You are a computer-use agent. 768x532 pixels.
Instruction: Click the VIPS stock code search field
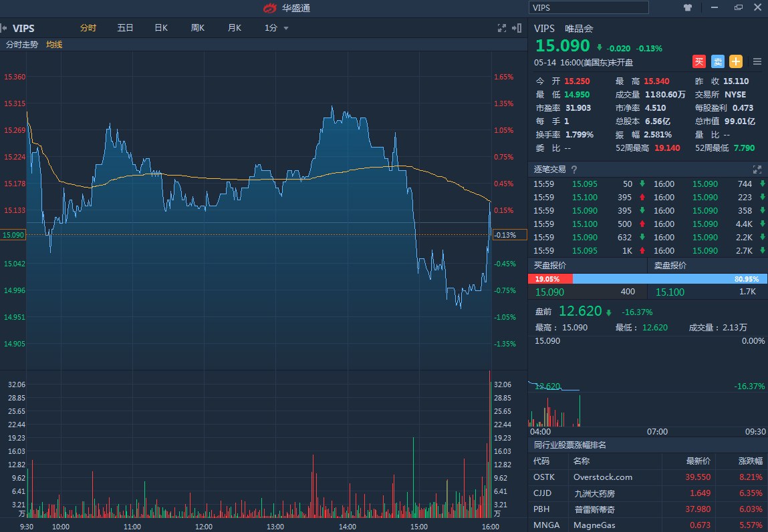[x=588, y=7]
